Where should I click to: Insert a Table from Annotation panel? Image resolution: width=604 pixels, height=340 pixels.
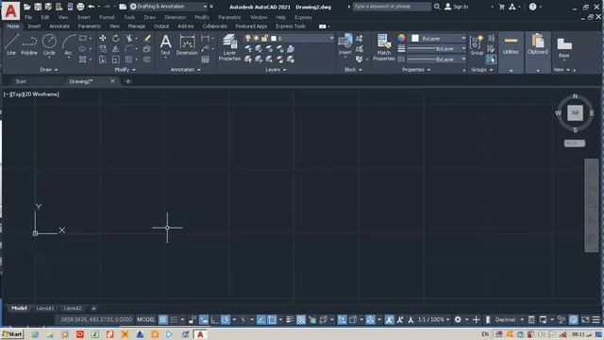tap(205, 59)
